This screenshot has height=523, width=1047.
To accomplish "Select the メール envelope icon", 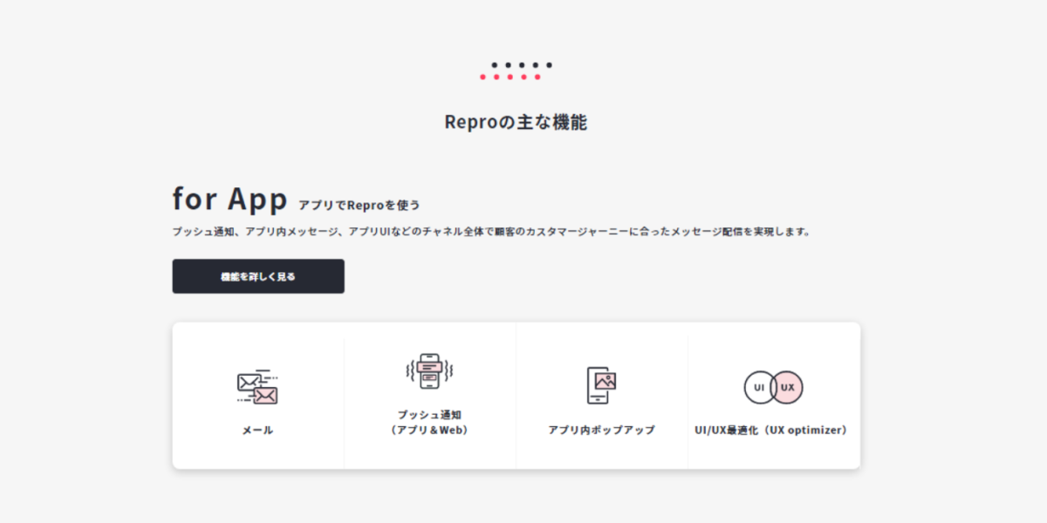I will click(257, 387).
